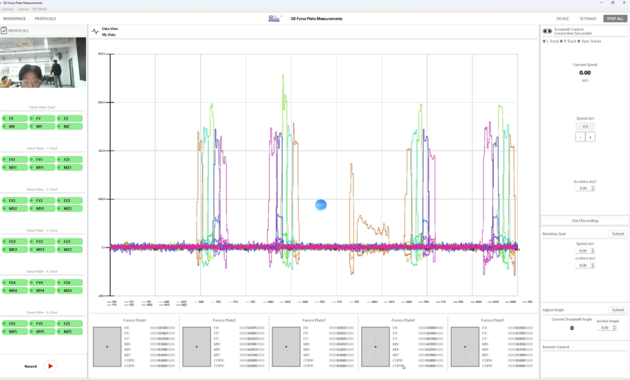Open the Connect menu

[x=7, y=9]
